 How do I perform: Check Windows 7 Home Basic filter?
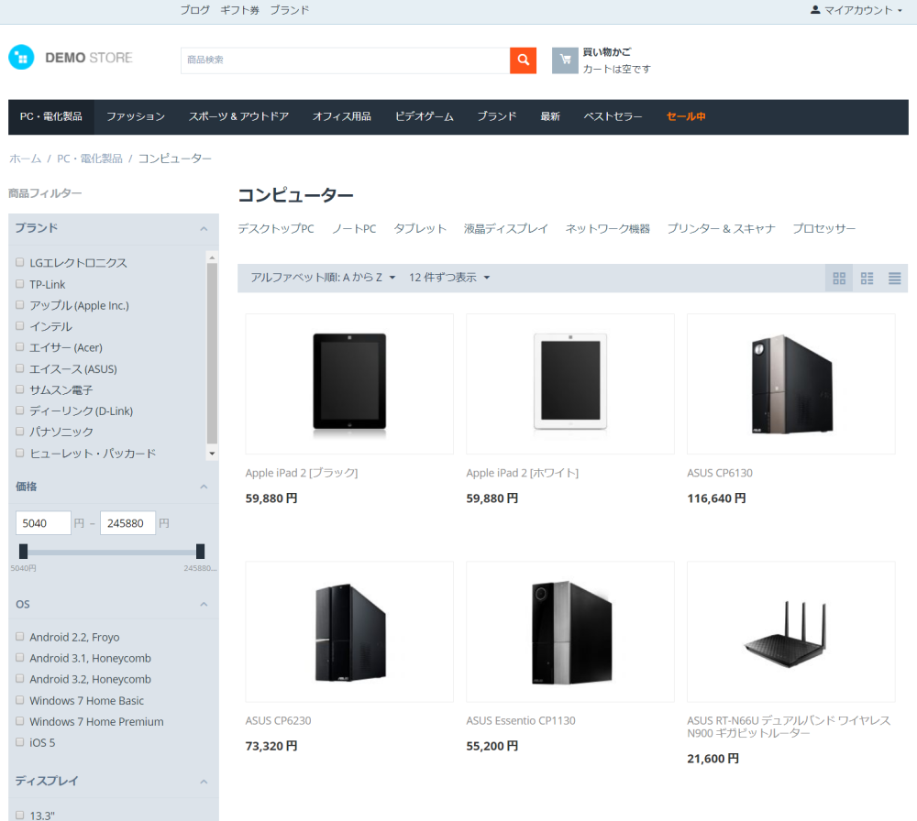coord(20,700)
